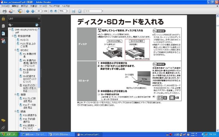The width and height of the screenshot is (219, 137).
Task: Select the 録画 bookmark
Action: 23,111
